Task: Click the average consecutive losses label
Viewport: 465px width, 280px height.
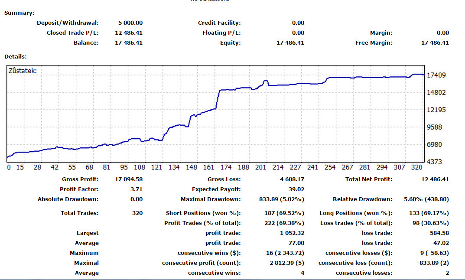Action: click(x=364, y=273)
